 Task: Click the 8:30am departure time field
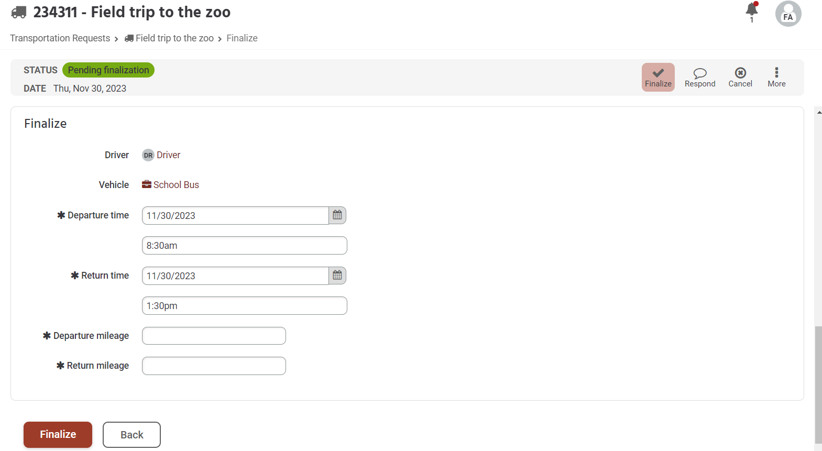pyautogui.click(x=244, y=246)
